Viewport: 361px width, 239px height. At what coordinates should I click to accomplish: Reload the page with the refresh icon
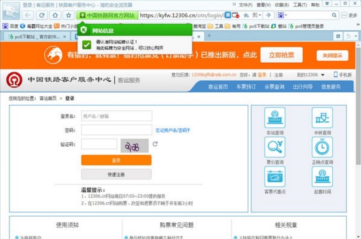(42, 15)
